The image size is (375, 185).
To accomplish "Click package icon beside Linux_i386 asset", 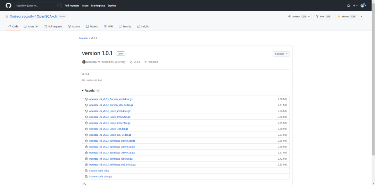I will point(86,129).
